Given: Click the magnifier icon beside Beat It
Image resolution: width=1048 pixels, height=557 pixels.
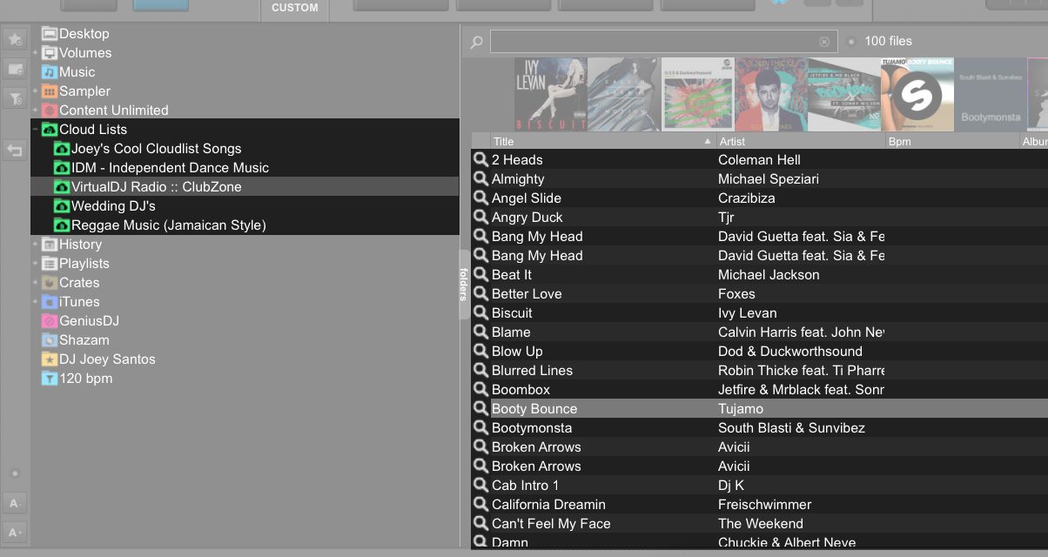Looking at the screenshot, I should [x=480, y=274].
